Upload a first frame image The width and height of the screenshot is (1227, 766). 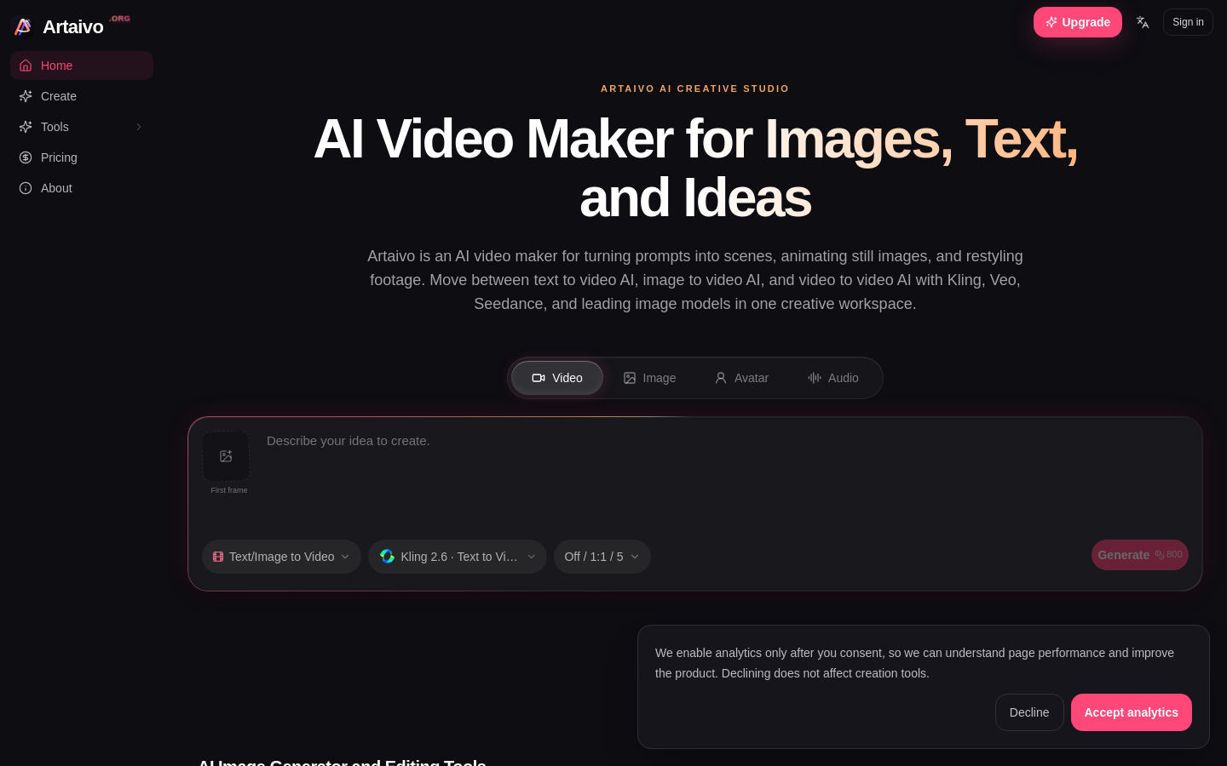[x=226, y=456]
